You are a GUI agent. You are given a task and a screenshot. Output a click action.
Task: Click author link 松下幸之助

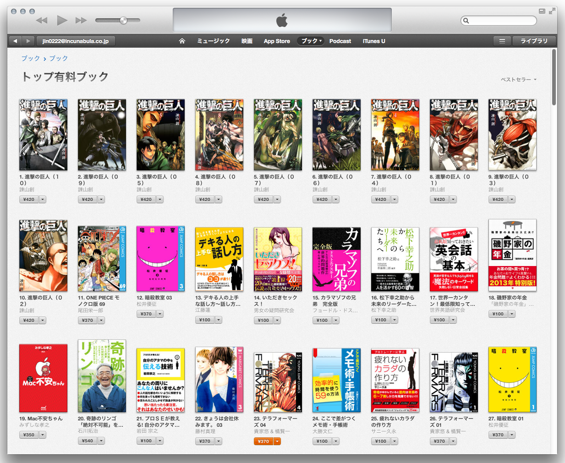pos(384,310)
